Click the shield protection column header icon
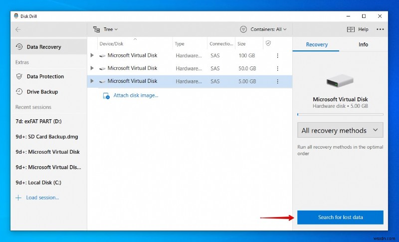This screenshot has height=242, width=399. 268,43
